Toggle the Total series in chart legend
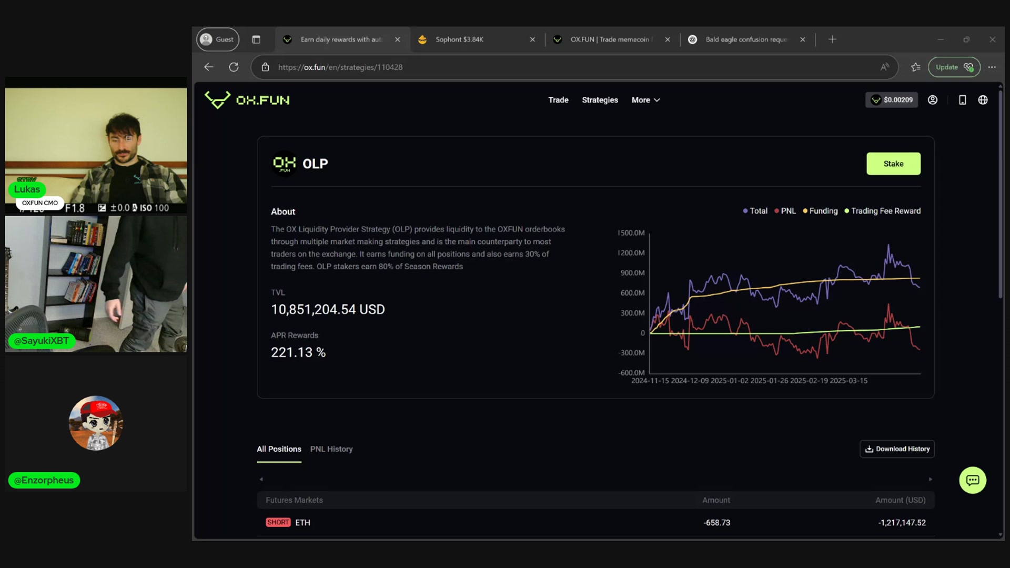The width and height of the screenshot is (1010, 568). coord(755,211)
